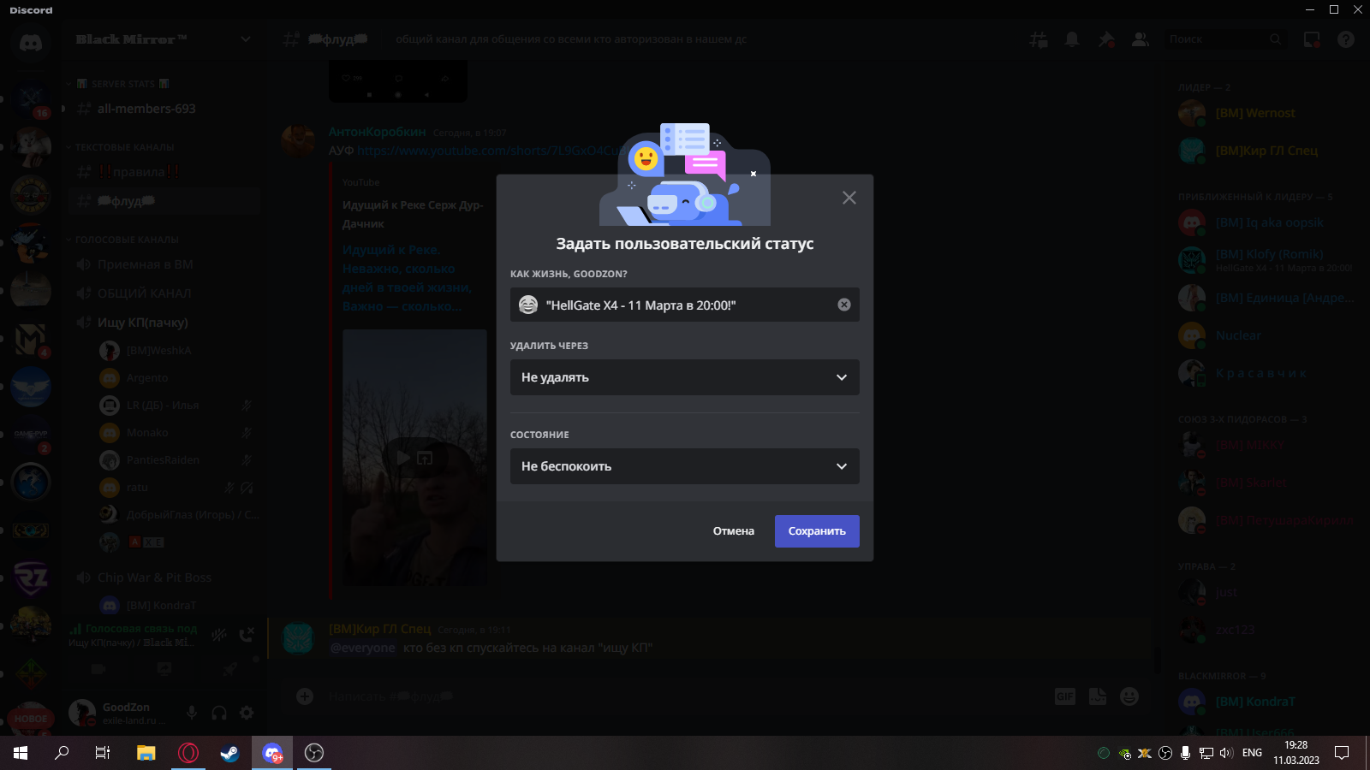Open member [BM] KondraT in member list
This screenshot has height=770, width=1370.
tap(1267, 702)
